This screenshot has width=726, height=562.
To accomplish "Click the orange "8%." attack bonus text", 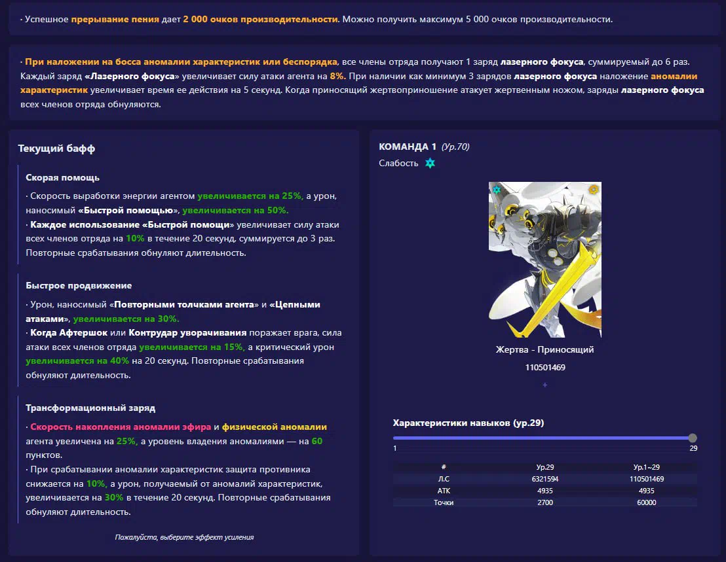I will pos(338,77).
